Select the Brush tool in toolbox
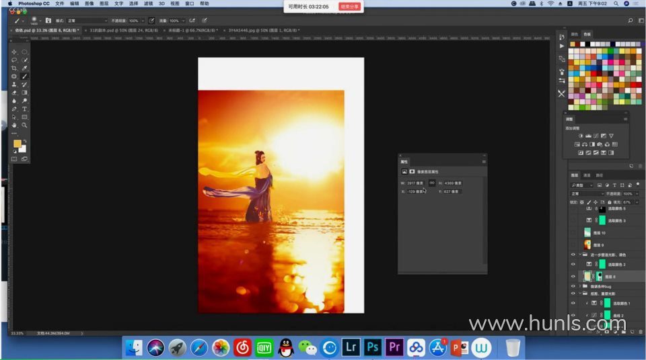The image size is (646, 360). click(24, 76)
